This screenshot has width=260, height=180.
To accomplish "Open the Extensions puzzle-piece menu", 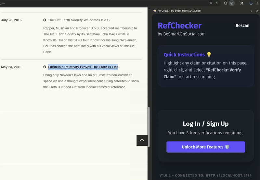I will 226,3.
